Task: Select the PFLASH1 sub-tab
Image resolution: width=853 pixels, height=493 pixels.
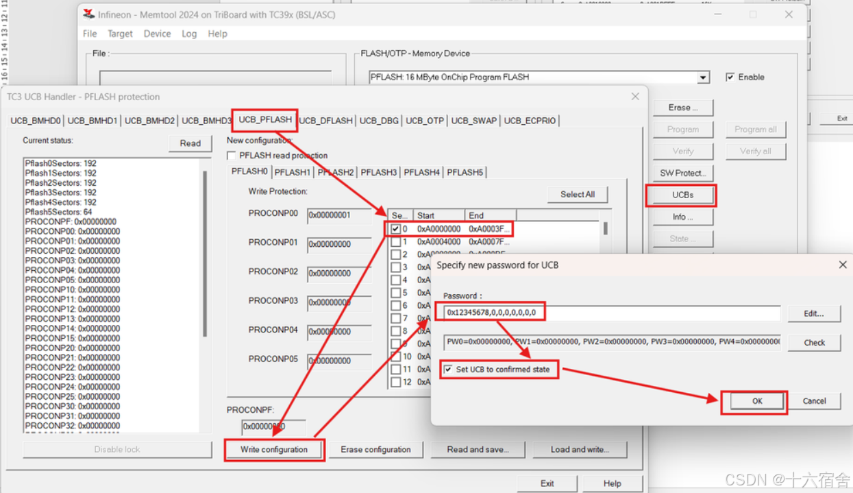Action: [x=293, y=173]
